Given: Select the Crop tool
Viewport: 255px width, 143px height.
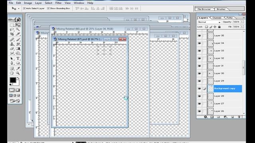Looking at the screenshot, I should coord(12,34).
